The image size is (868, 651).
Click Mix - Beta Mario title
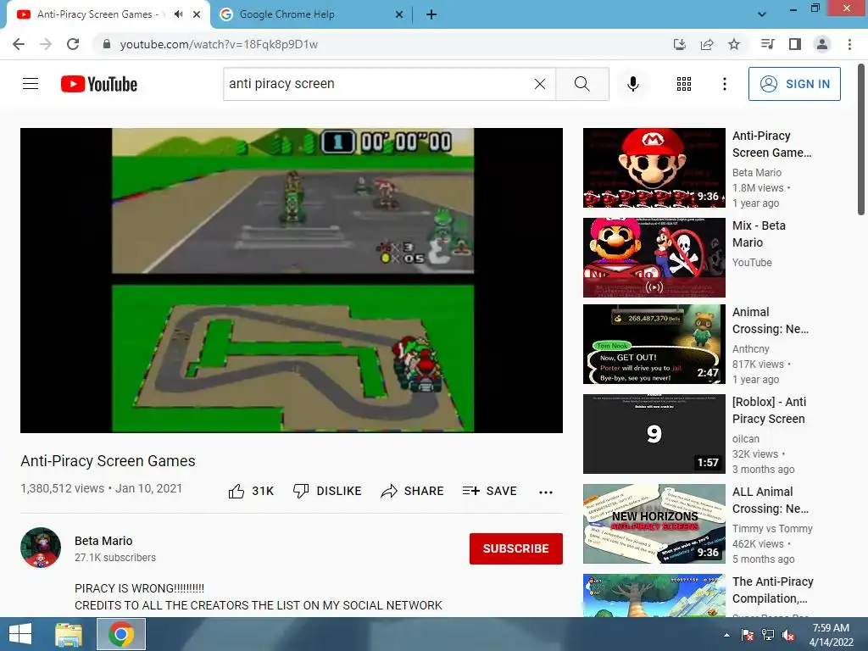759,234
